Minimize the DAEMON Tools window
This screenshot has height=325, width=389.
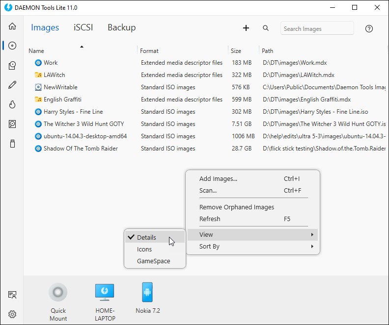(x=333, y=7)
